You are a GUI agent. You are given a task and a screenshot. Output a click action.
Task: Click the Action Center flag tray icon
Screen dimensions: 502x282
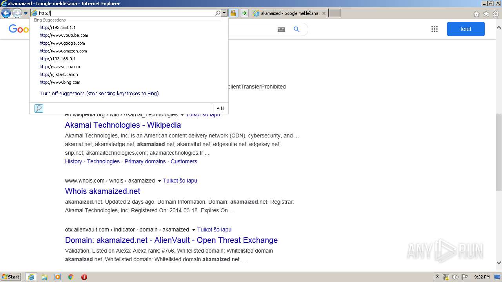[x=465, y=277]
